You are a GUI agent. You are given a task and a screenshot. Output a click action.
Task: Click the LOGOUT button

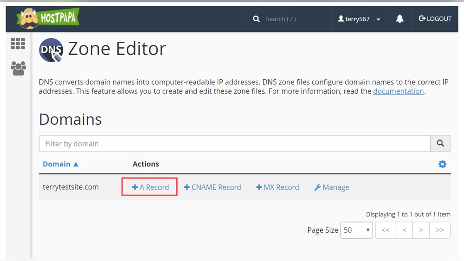[x=435, y=19]
